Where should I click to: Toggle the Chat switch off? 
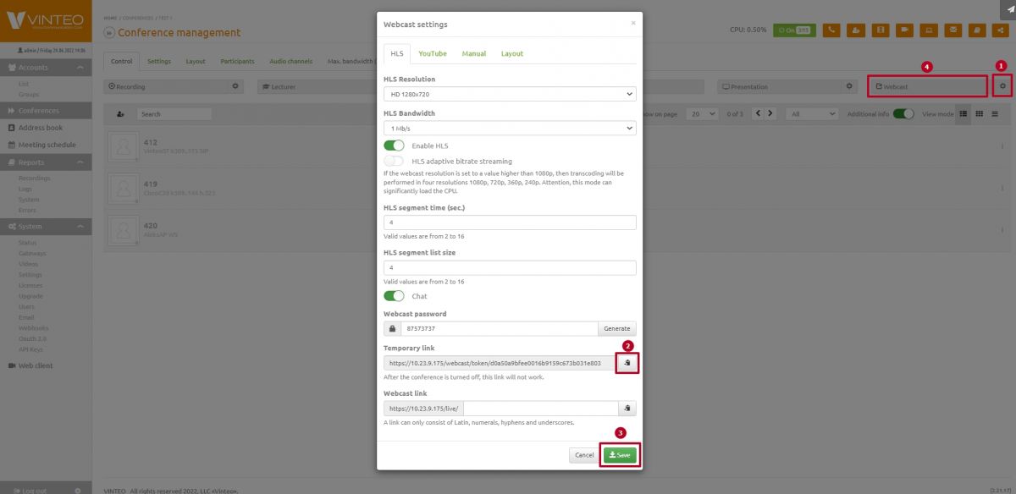[x=394, y=296]
